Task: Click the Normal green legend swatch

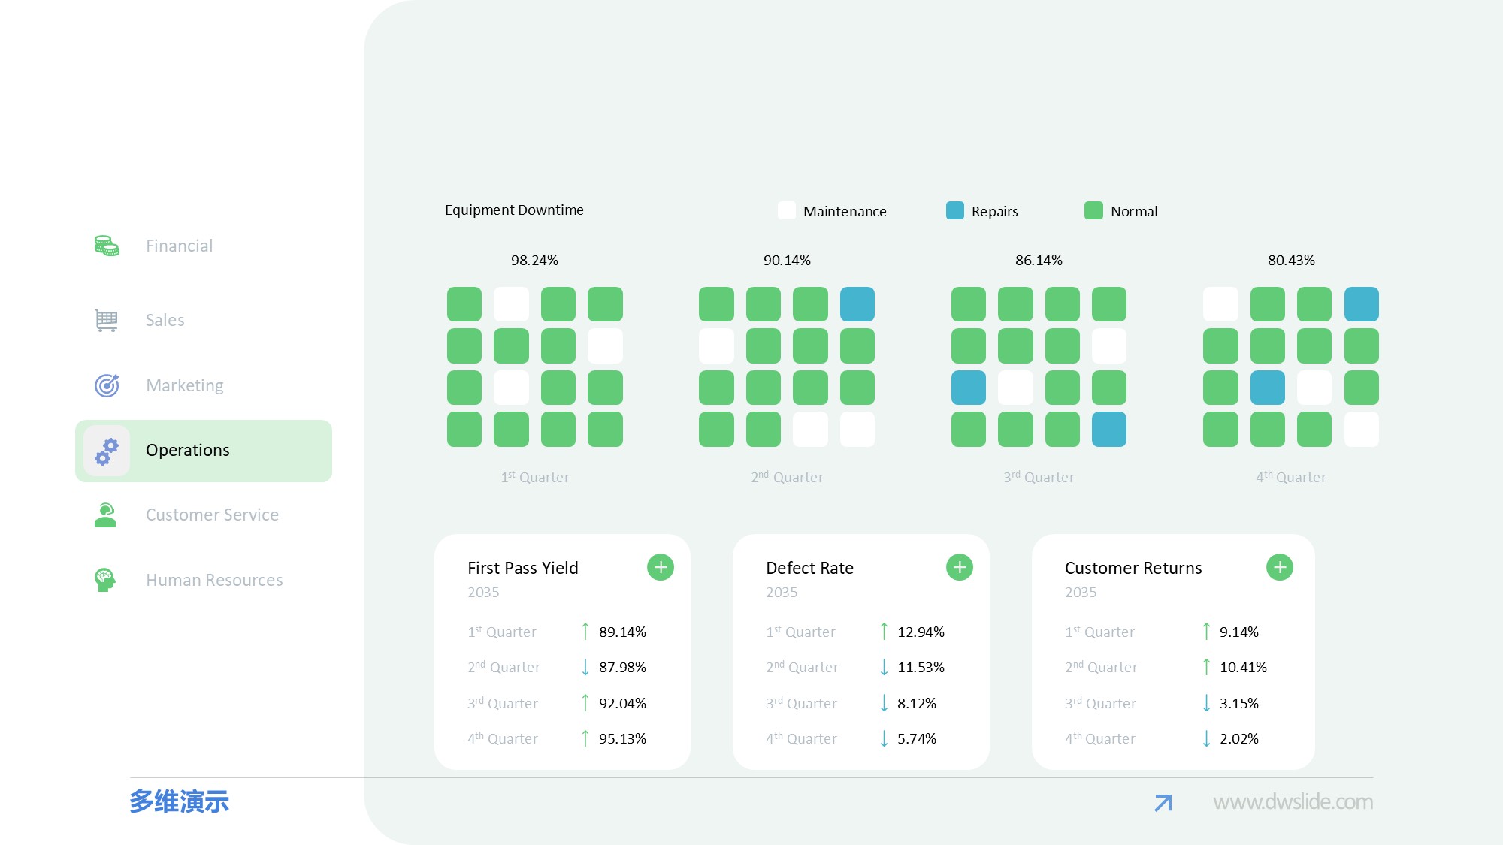Action: click(x=1093, y=210)
